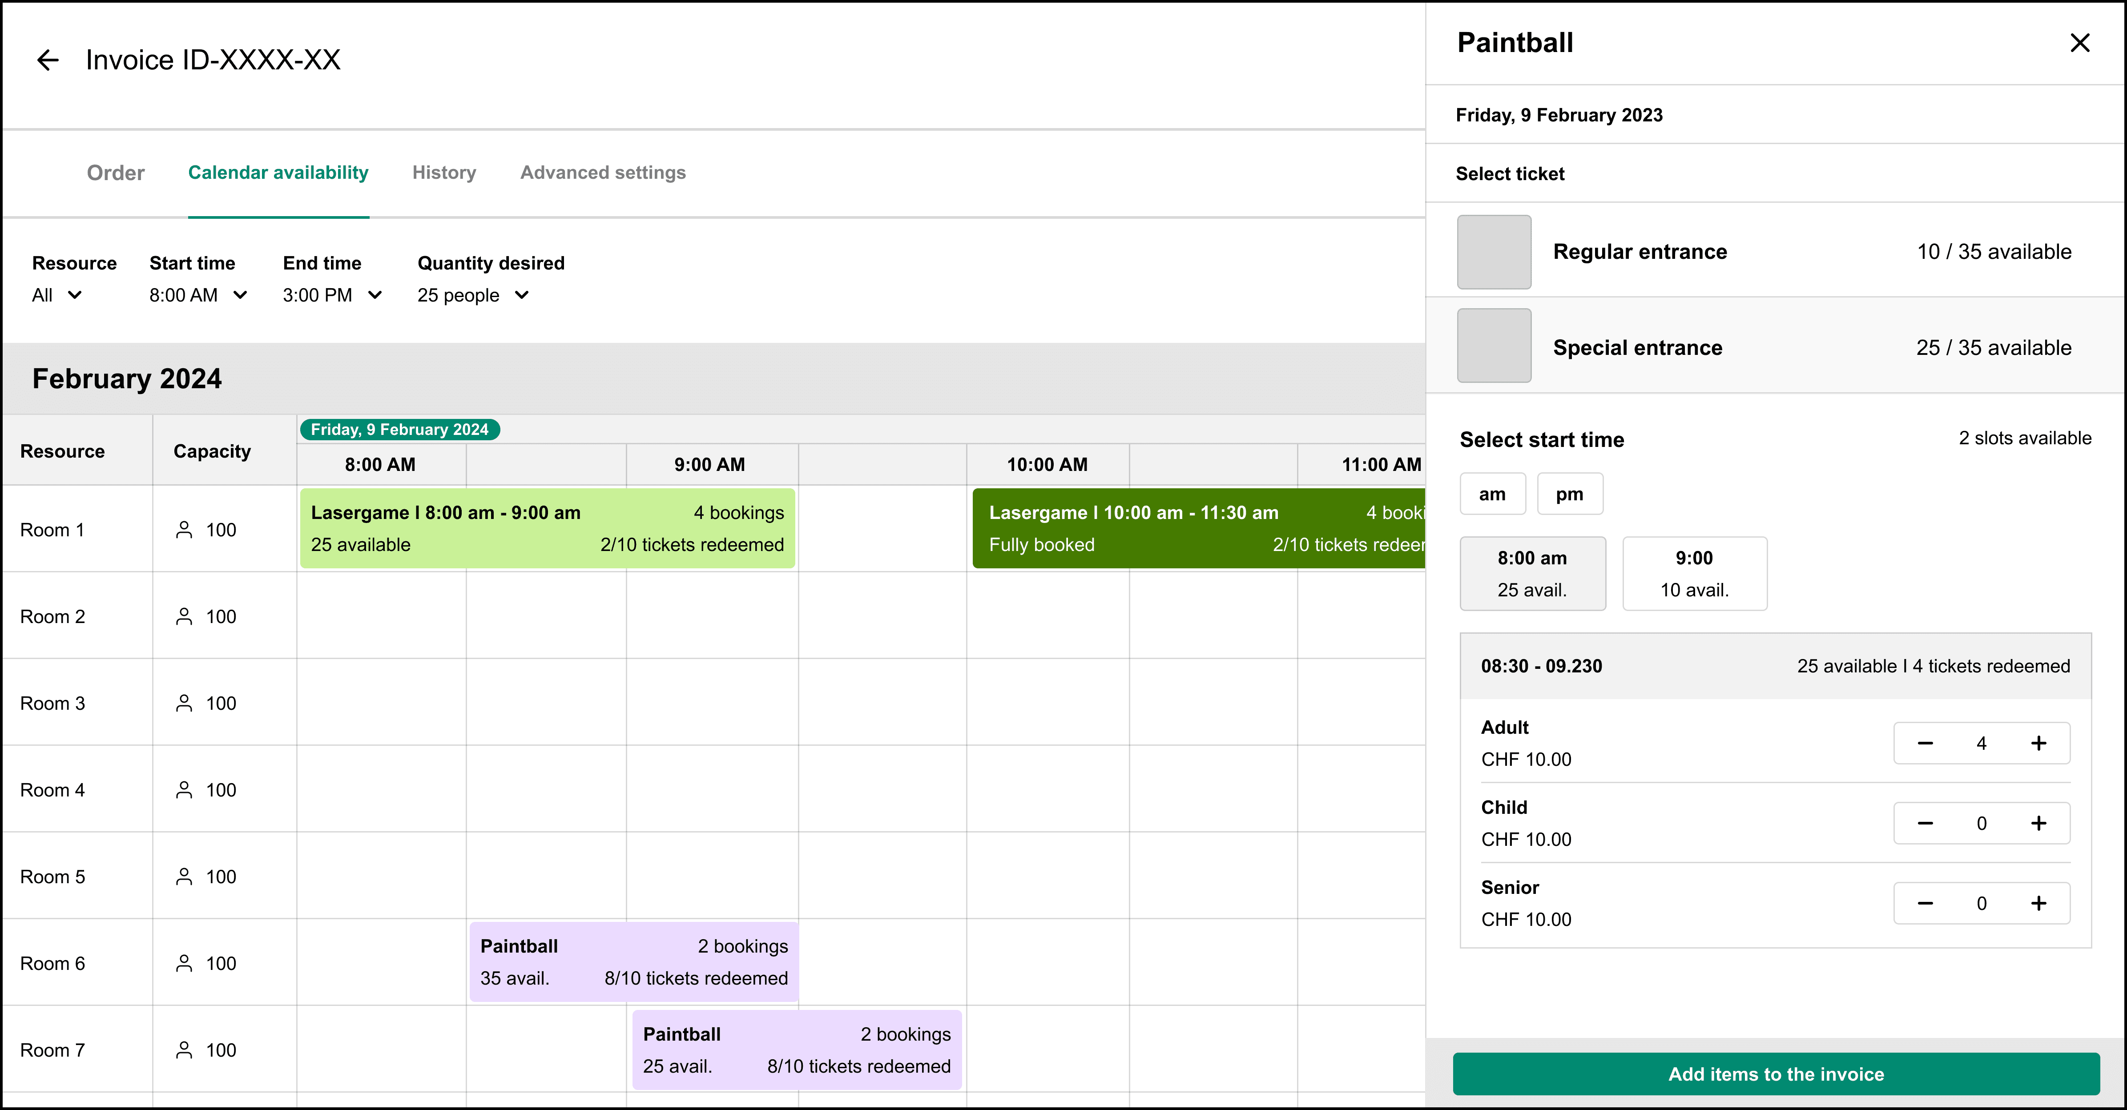Switch to the History tab
Image resolution: width=2127 pixels, height=1110 pixels.
tap(444, 173)
